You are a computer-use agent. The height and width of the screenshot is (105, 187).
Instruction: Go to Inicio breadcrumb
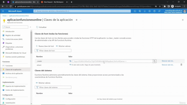[5, 16]
